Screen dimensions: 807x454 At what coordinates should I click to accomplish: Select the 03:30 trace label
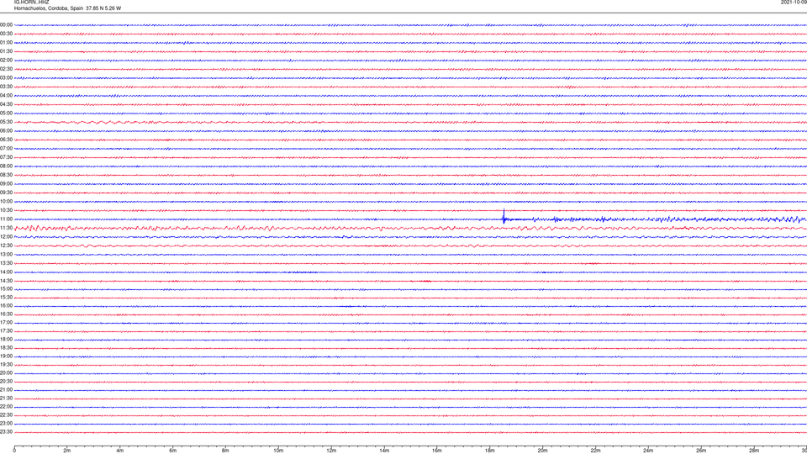(6, 87)
